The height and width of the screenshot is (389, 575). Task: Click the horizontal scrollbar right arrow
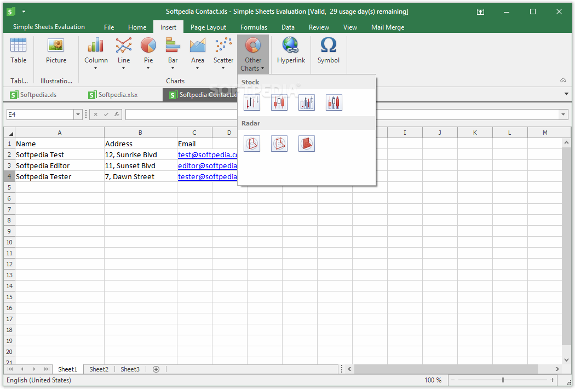[x=557, y=369]
